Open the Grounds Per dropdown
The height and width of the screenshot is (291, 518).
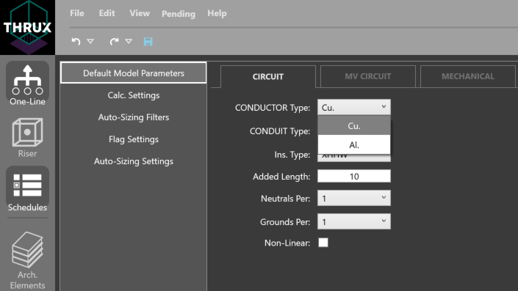[354, 222]
